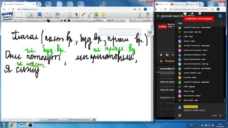
Task: Bookmark the YouTube Studio page
Action: 212,9
